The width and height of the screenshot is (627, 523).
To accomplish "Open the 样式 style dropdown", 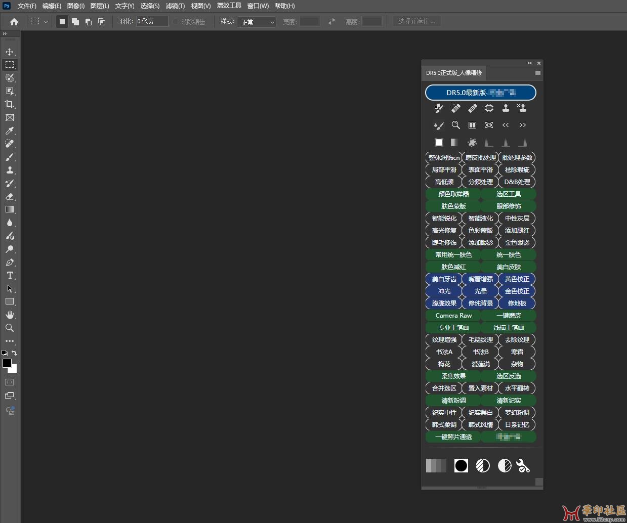I will point(257,22).
